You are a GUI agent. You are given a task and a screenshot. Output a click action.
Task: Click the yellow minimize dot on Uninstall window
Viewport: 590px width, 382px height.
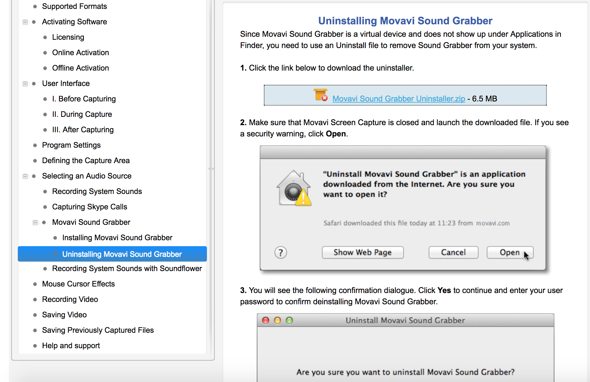278,320
